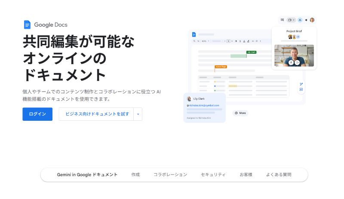Click the pencil suggest-edit icon on right rail
Viewport: 344px width, 199px height.
click(301, 84)
